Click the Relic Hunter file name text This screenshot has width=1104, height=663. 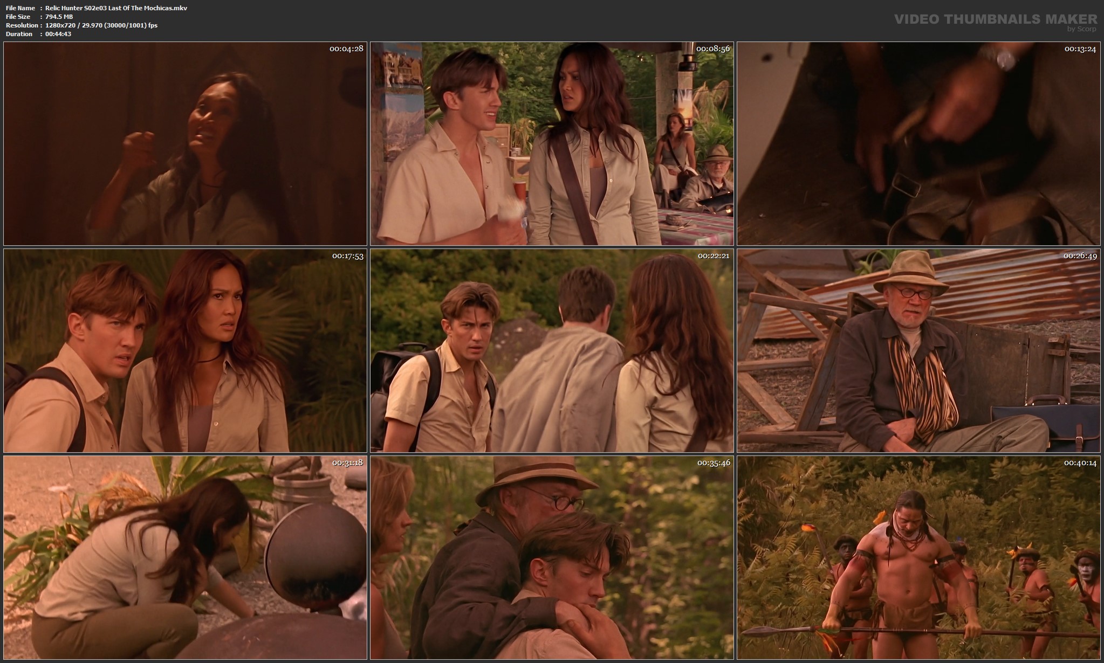pyautogui.click(x=116, y=8)
